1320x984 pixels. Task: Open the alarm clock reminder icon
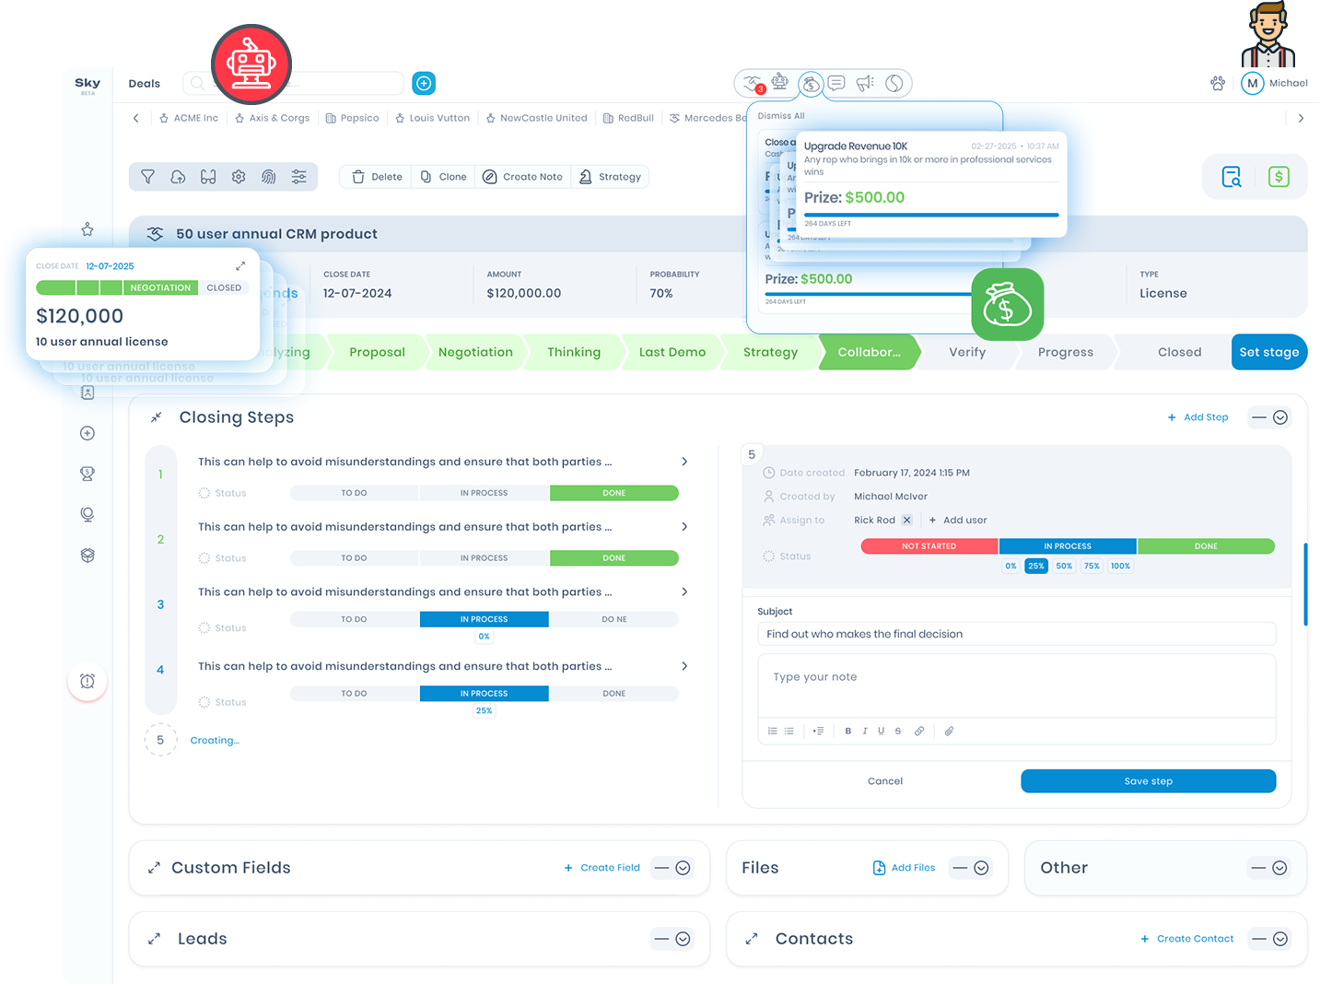(x=88, y=682)
